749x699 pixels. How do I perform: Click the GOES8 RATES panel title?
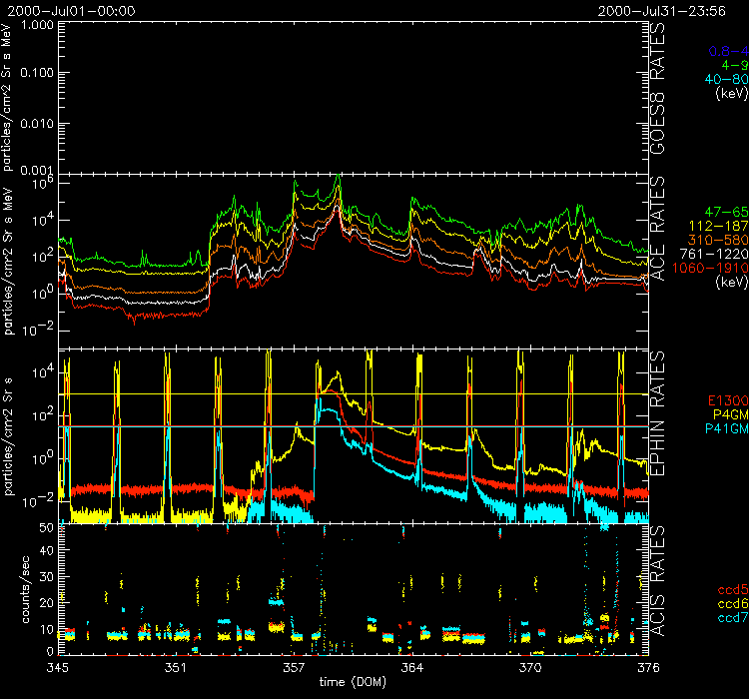[657, 95]
